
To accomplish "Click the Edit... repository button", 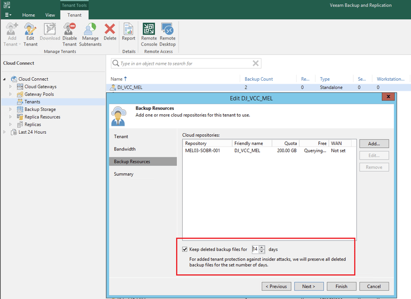I will 374,155.
